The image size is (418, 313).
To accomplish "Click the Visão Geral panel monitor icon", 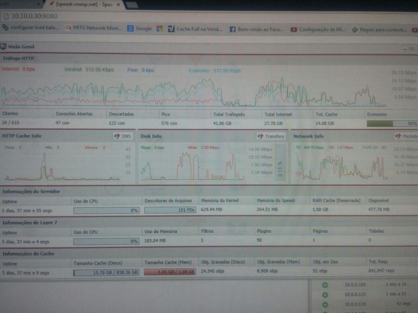I will click(x=3, y=47).
